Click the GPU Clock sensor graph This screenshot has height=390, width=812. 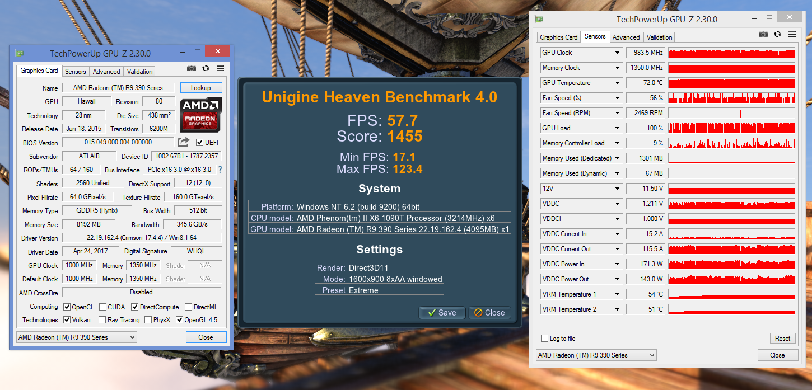coord(731,53)
